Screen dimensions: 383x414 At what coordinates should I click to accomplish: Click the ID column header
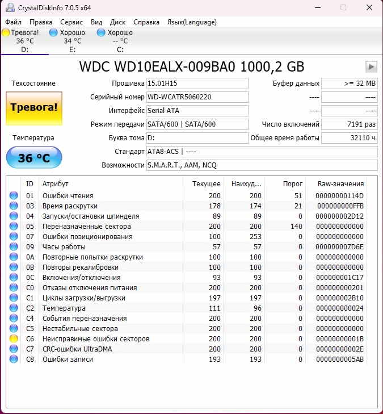[30, 184]
